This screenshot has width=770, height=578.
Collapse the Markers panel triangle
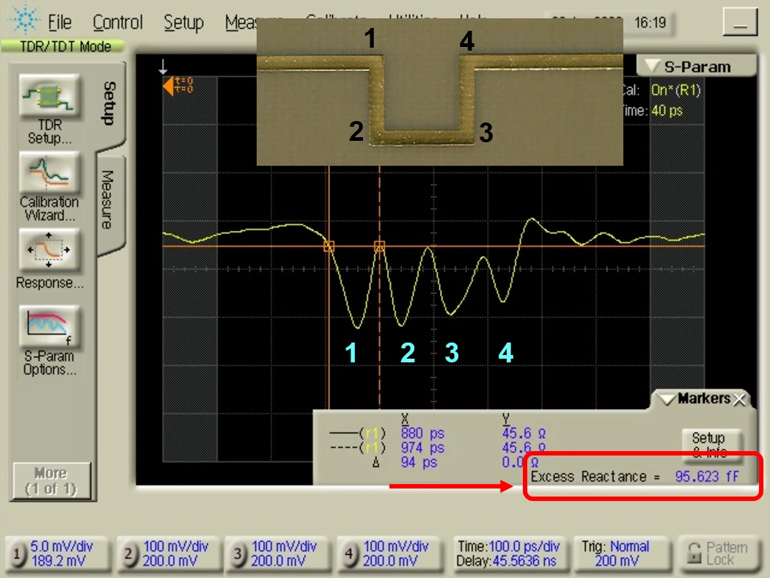[667, 399]
